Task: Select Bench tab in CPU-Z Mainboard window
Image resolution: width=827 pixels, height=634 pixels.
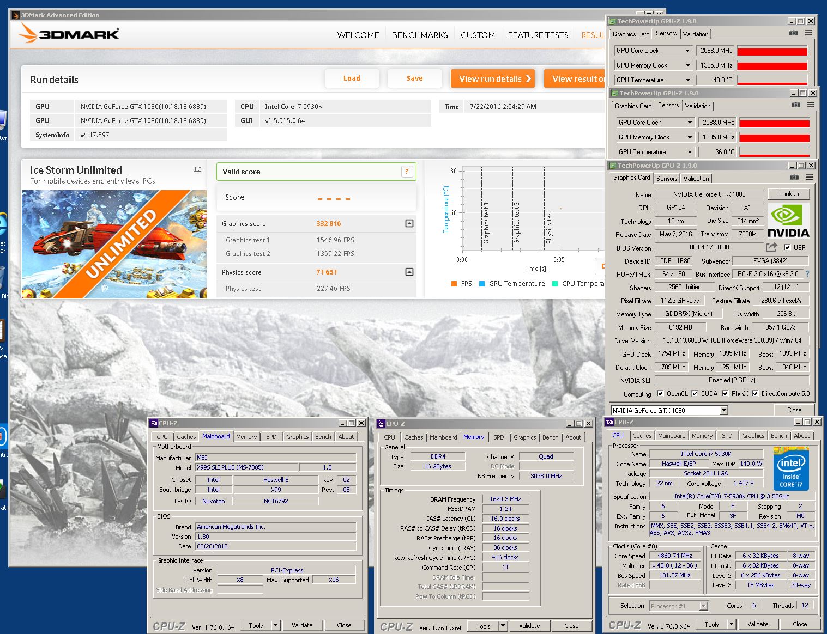Action: (x=323, y=437)
